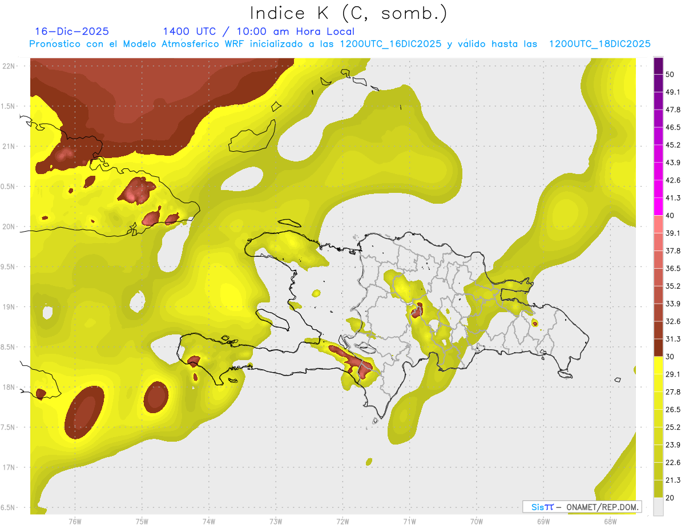Click the '35.2' color scale value

tap(673, 286)
